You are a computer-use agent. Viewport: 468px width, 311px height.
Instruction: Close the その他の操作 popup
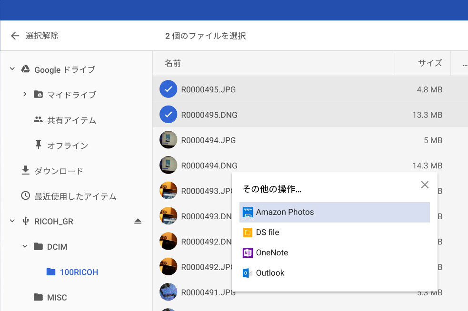[425, 185]
